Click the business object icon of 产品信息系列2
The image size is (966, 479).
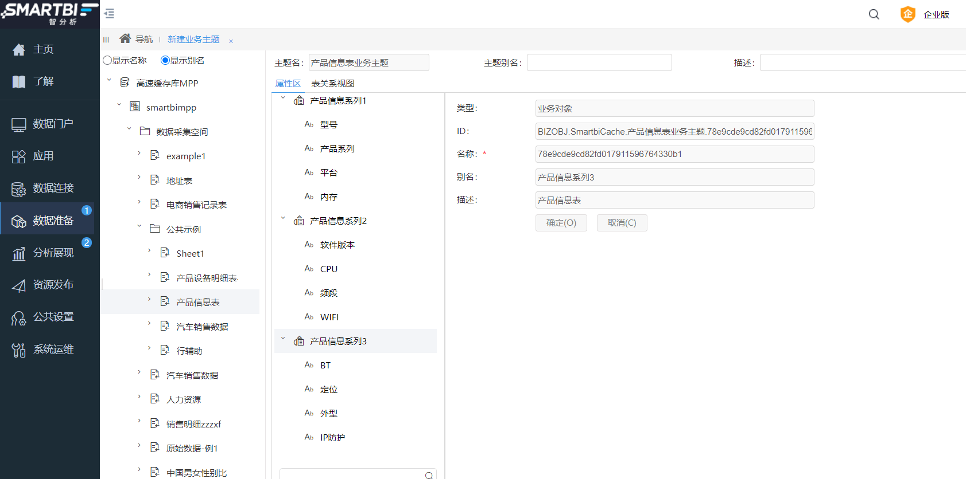[299, 221]
